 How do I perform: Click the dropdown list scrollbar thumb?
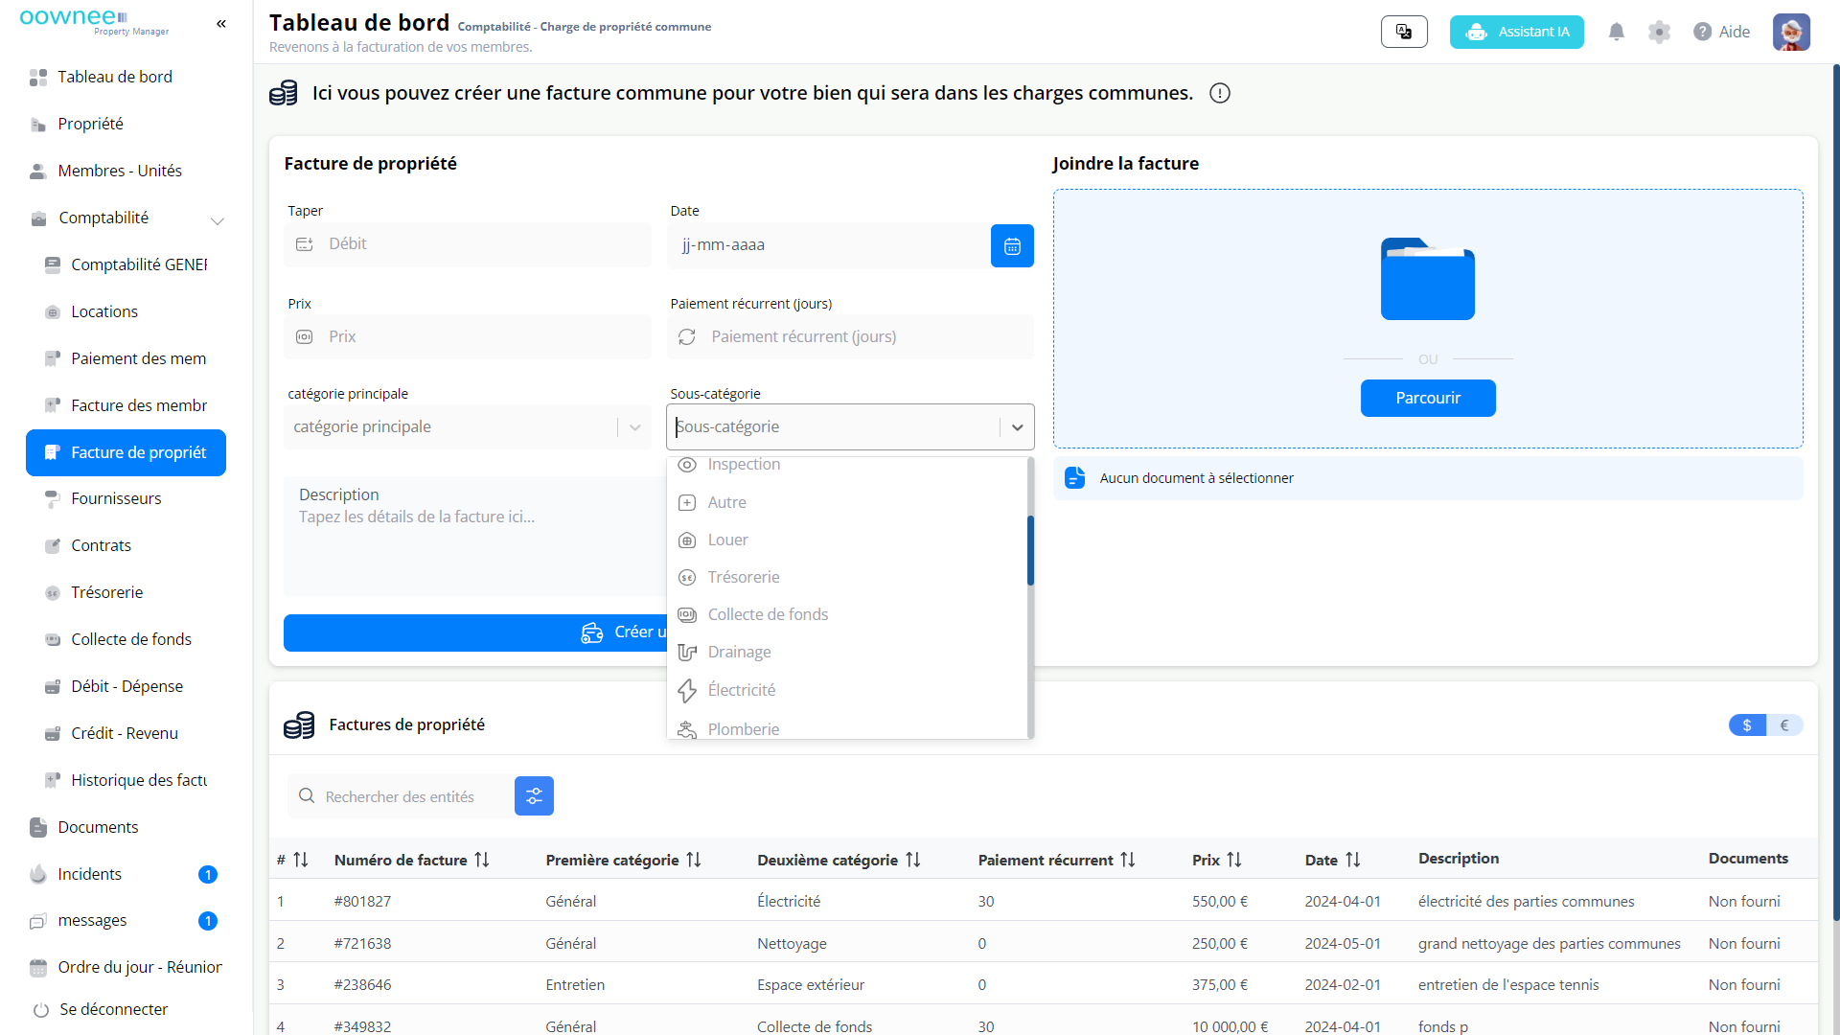(x=1030, y=550)
